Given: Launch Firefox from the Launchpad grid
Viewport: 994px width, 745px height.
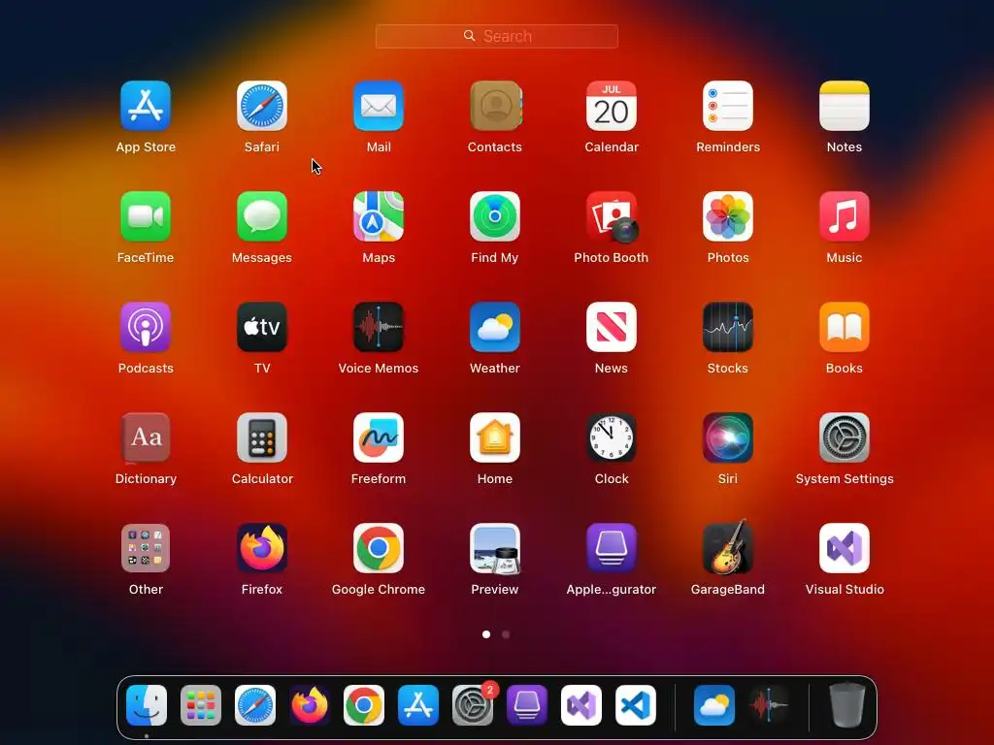Looking at the screenshot, I should 262,548.
